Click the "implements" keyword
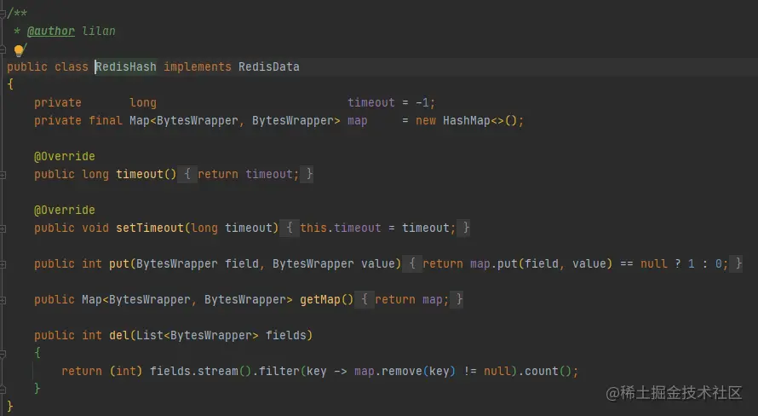Screen dimensions: 758x416 point(198,66)
